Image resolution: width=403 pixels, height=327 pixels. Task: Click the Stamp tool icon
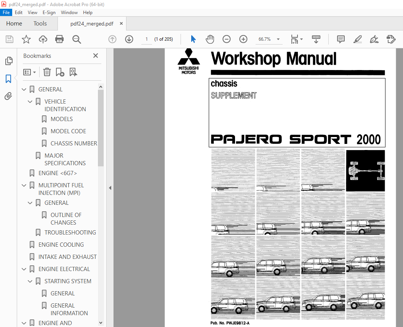coord(391,39)
